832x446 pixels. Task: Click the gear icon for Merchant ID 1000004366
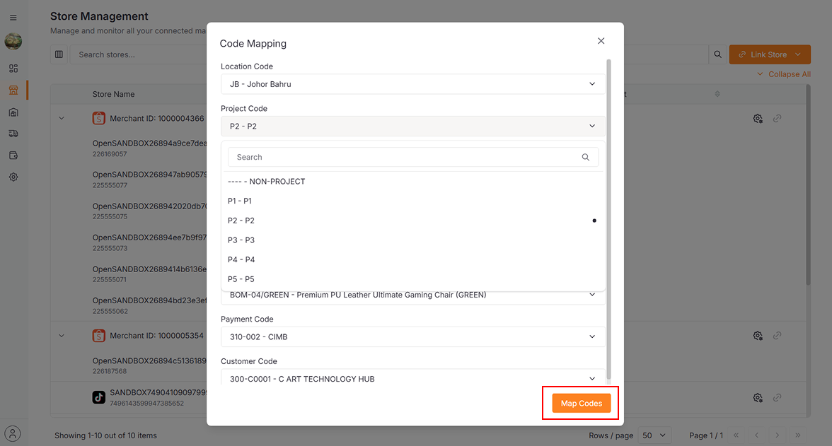757,119
